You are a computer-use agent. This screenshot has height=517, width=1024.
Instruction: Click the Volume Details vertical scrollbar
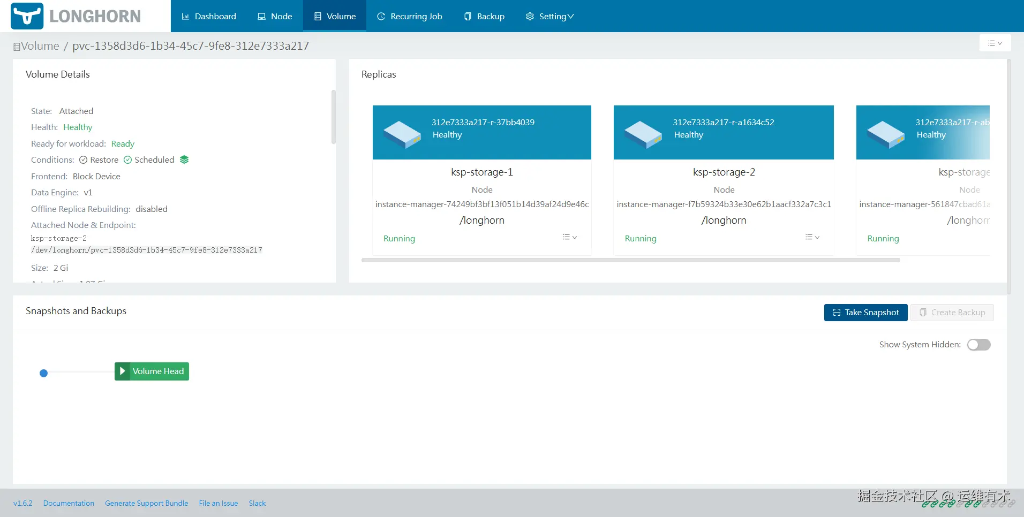tap(334, 117)
